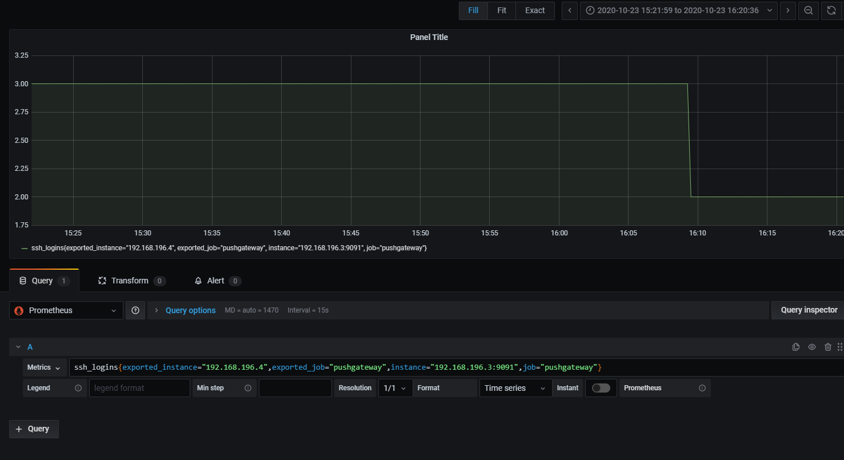
Task: Switch to the Alert tab
Action: pos(218,281)
